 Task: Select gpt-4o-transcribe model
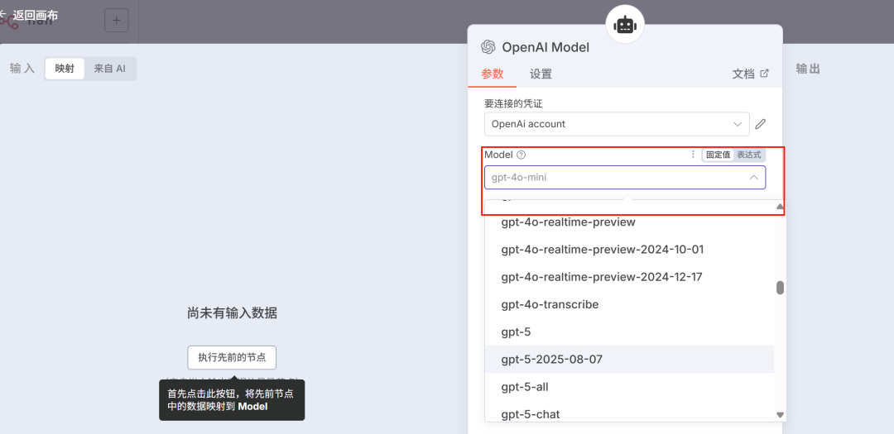[629, 304]
